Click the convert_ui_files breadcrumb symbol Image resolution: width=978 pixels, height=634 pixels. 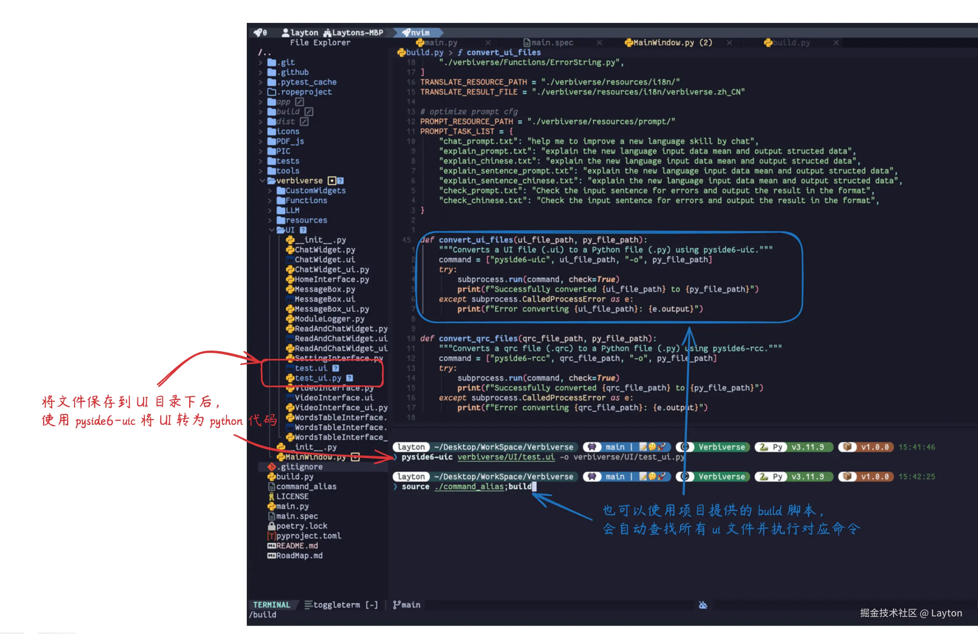503,53
